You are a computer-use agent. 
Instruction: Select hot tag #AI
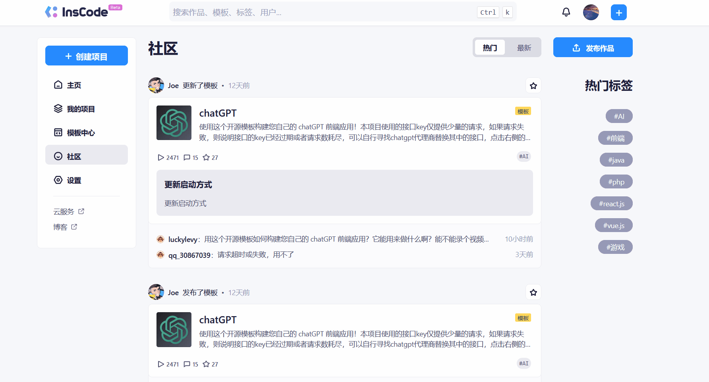[619, 116]
